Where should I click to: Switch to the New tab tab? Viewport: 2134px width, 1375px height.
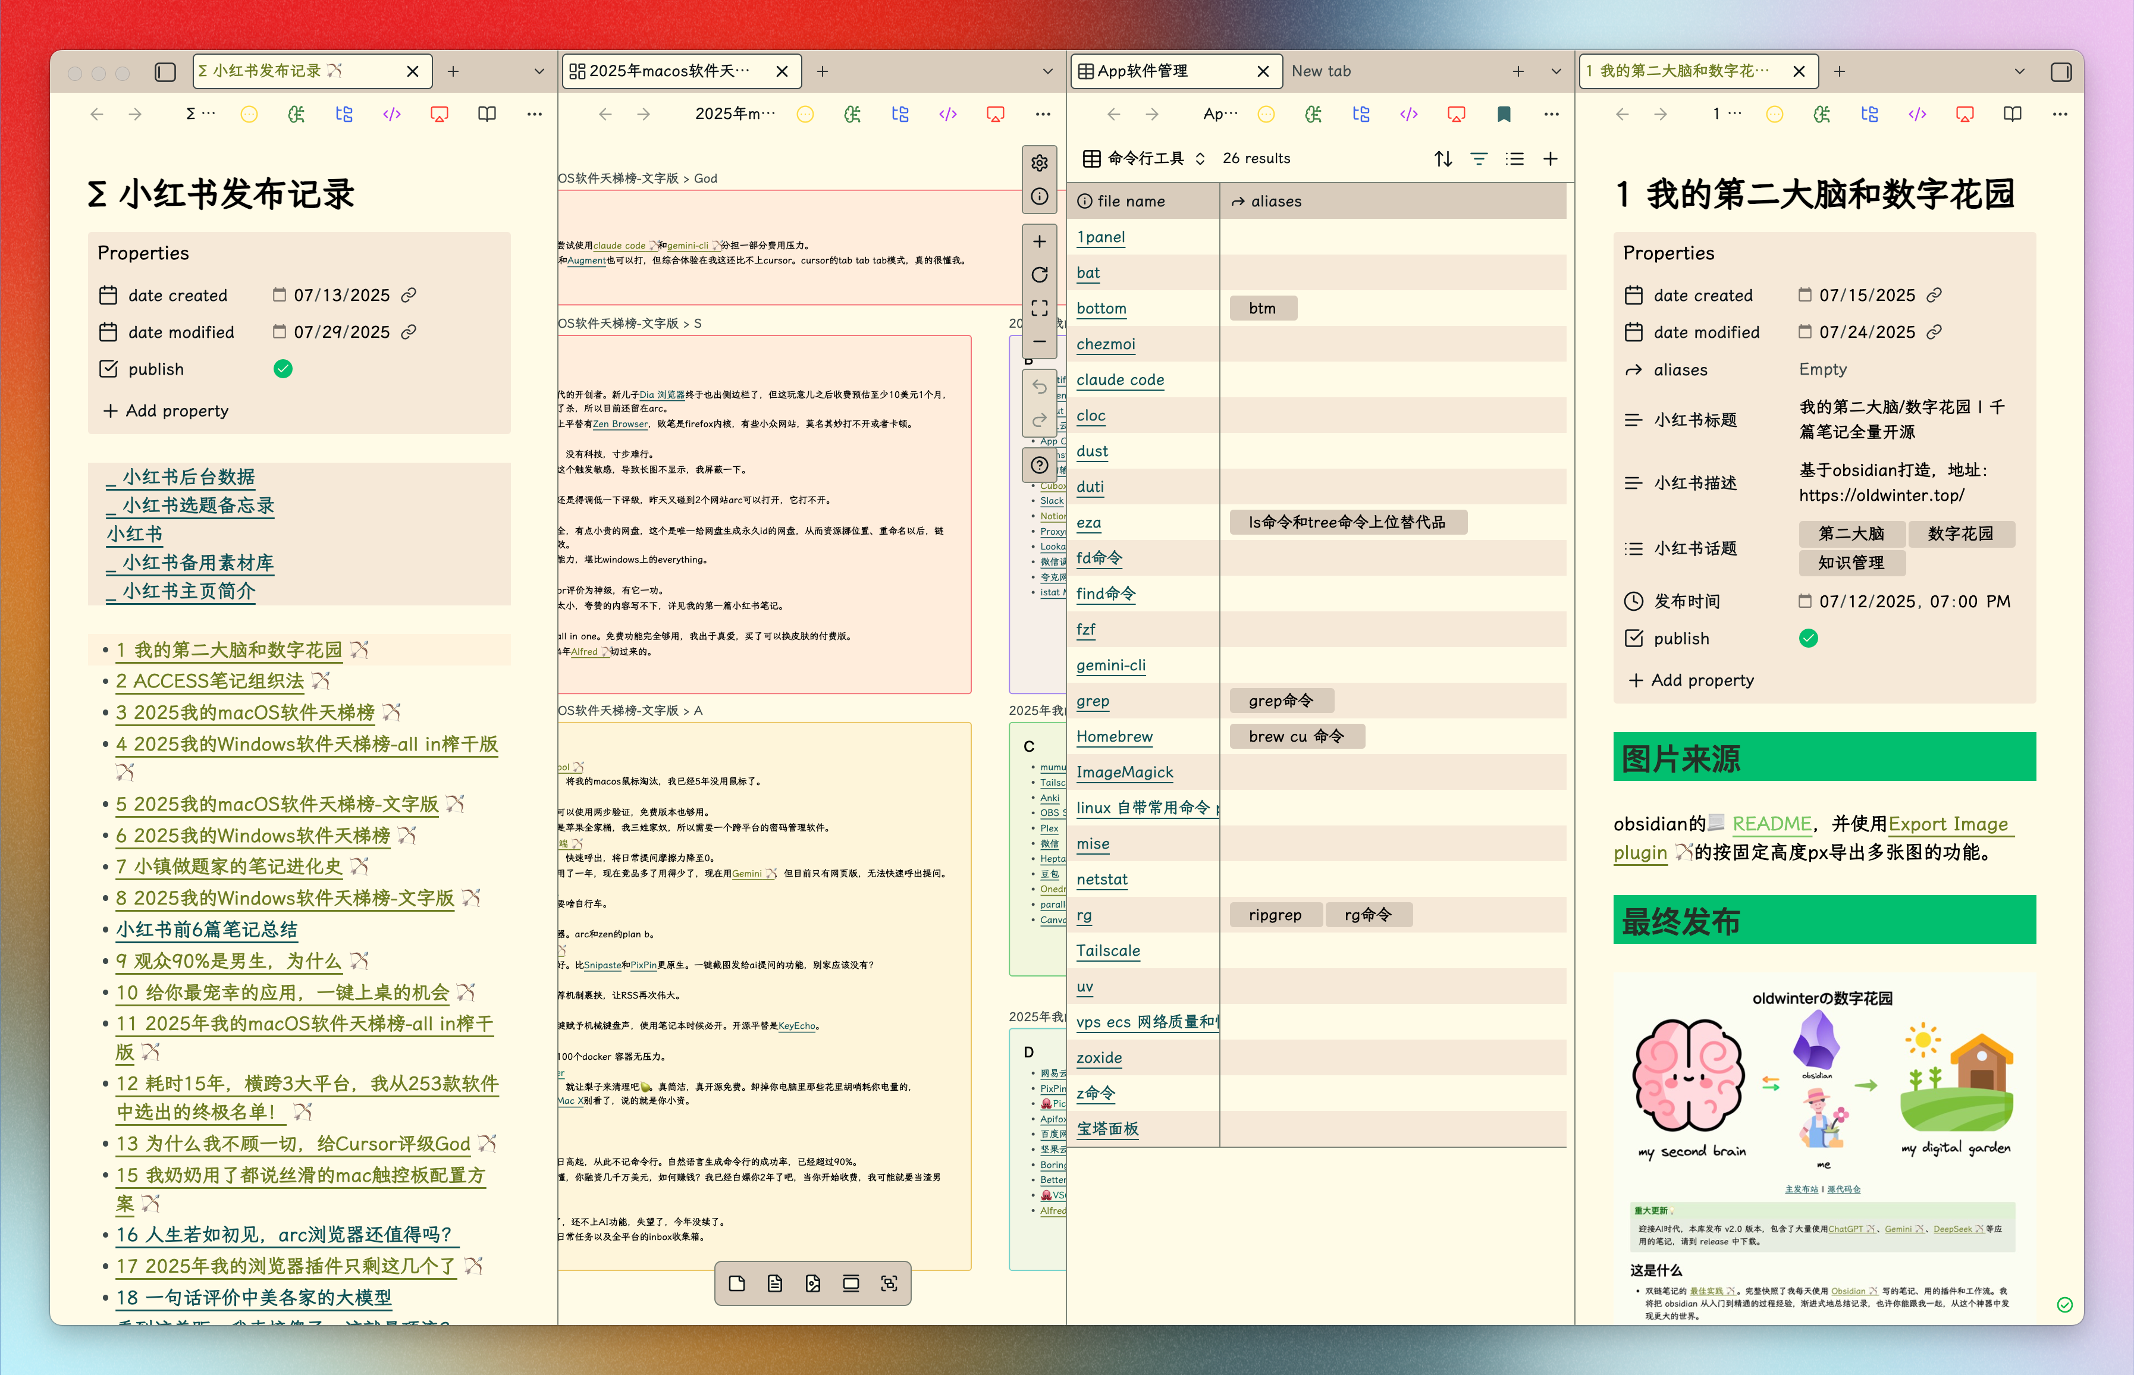(x=1320, y=71)
